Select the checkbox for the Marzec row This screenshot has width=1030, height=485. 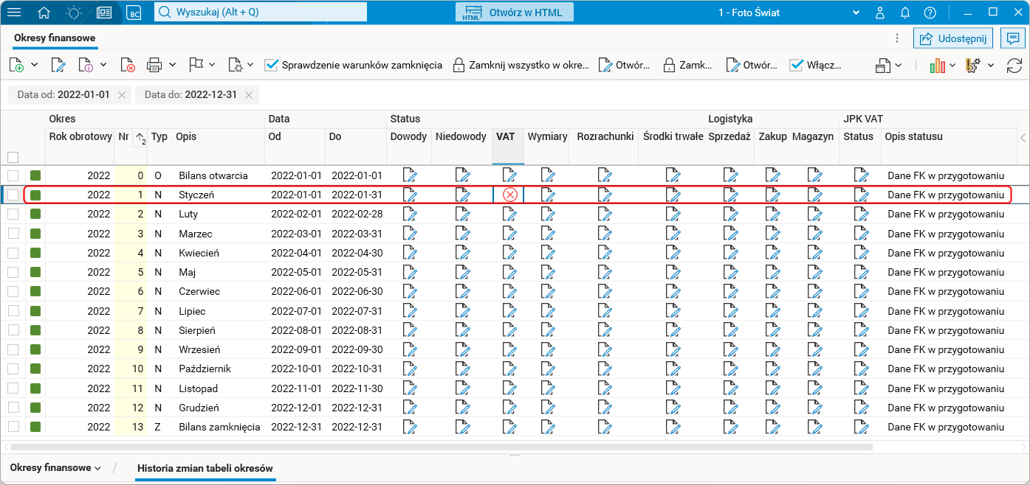tap(13, 234)
